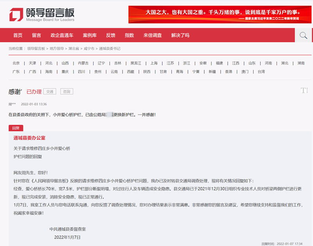Click the red New Year banner
Viewport: 313px width, 246px height.
pyautogui.click(x=220, y=14)
